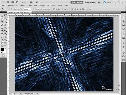Select the Gradient tool

click(5, 31)
